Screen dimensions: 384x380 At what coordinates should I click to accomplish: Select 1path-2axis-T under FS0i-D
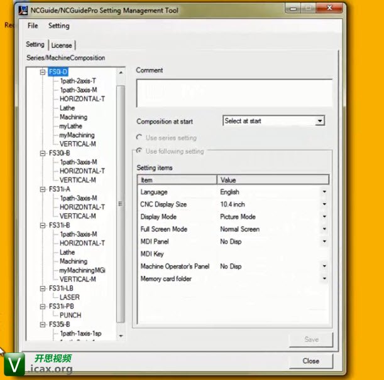(x=78, y=81)
